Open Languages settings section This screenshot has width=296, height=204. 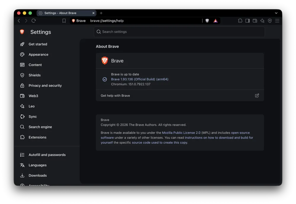coord(38,165)
